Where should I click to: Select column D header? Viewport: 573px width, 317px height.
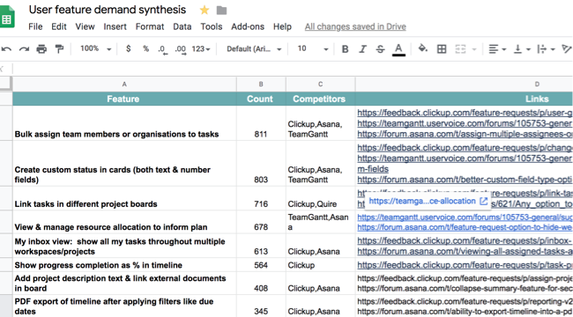pos(464,85)
